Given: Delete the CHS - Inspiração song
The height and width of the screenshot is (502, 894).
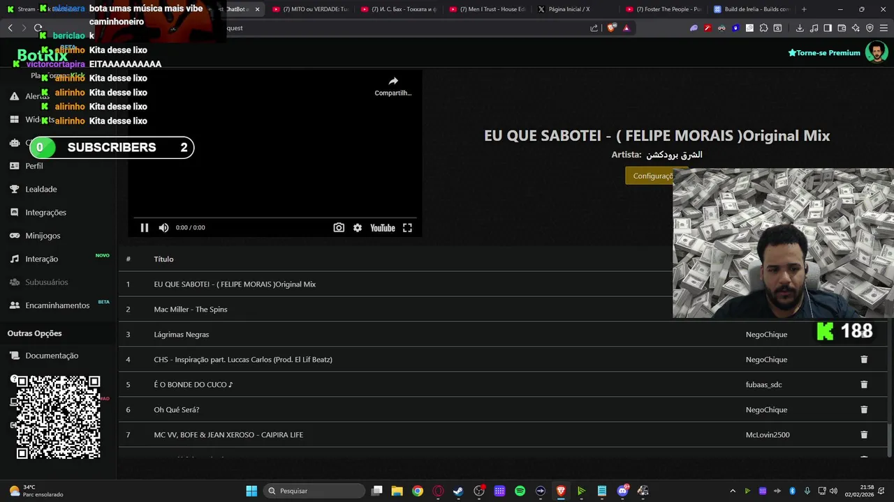Looking at the screenshot, I should [x=864, y=359].
